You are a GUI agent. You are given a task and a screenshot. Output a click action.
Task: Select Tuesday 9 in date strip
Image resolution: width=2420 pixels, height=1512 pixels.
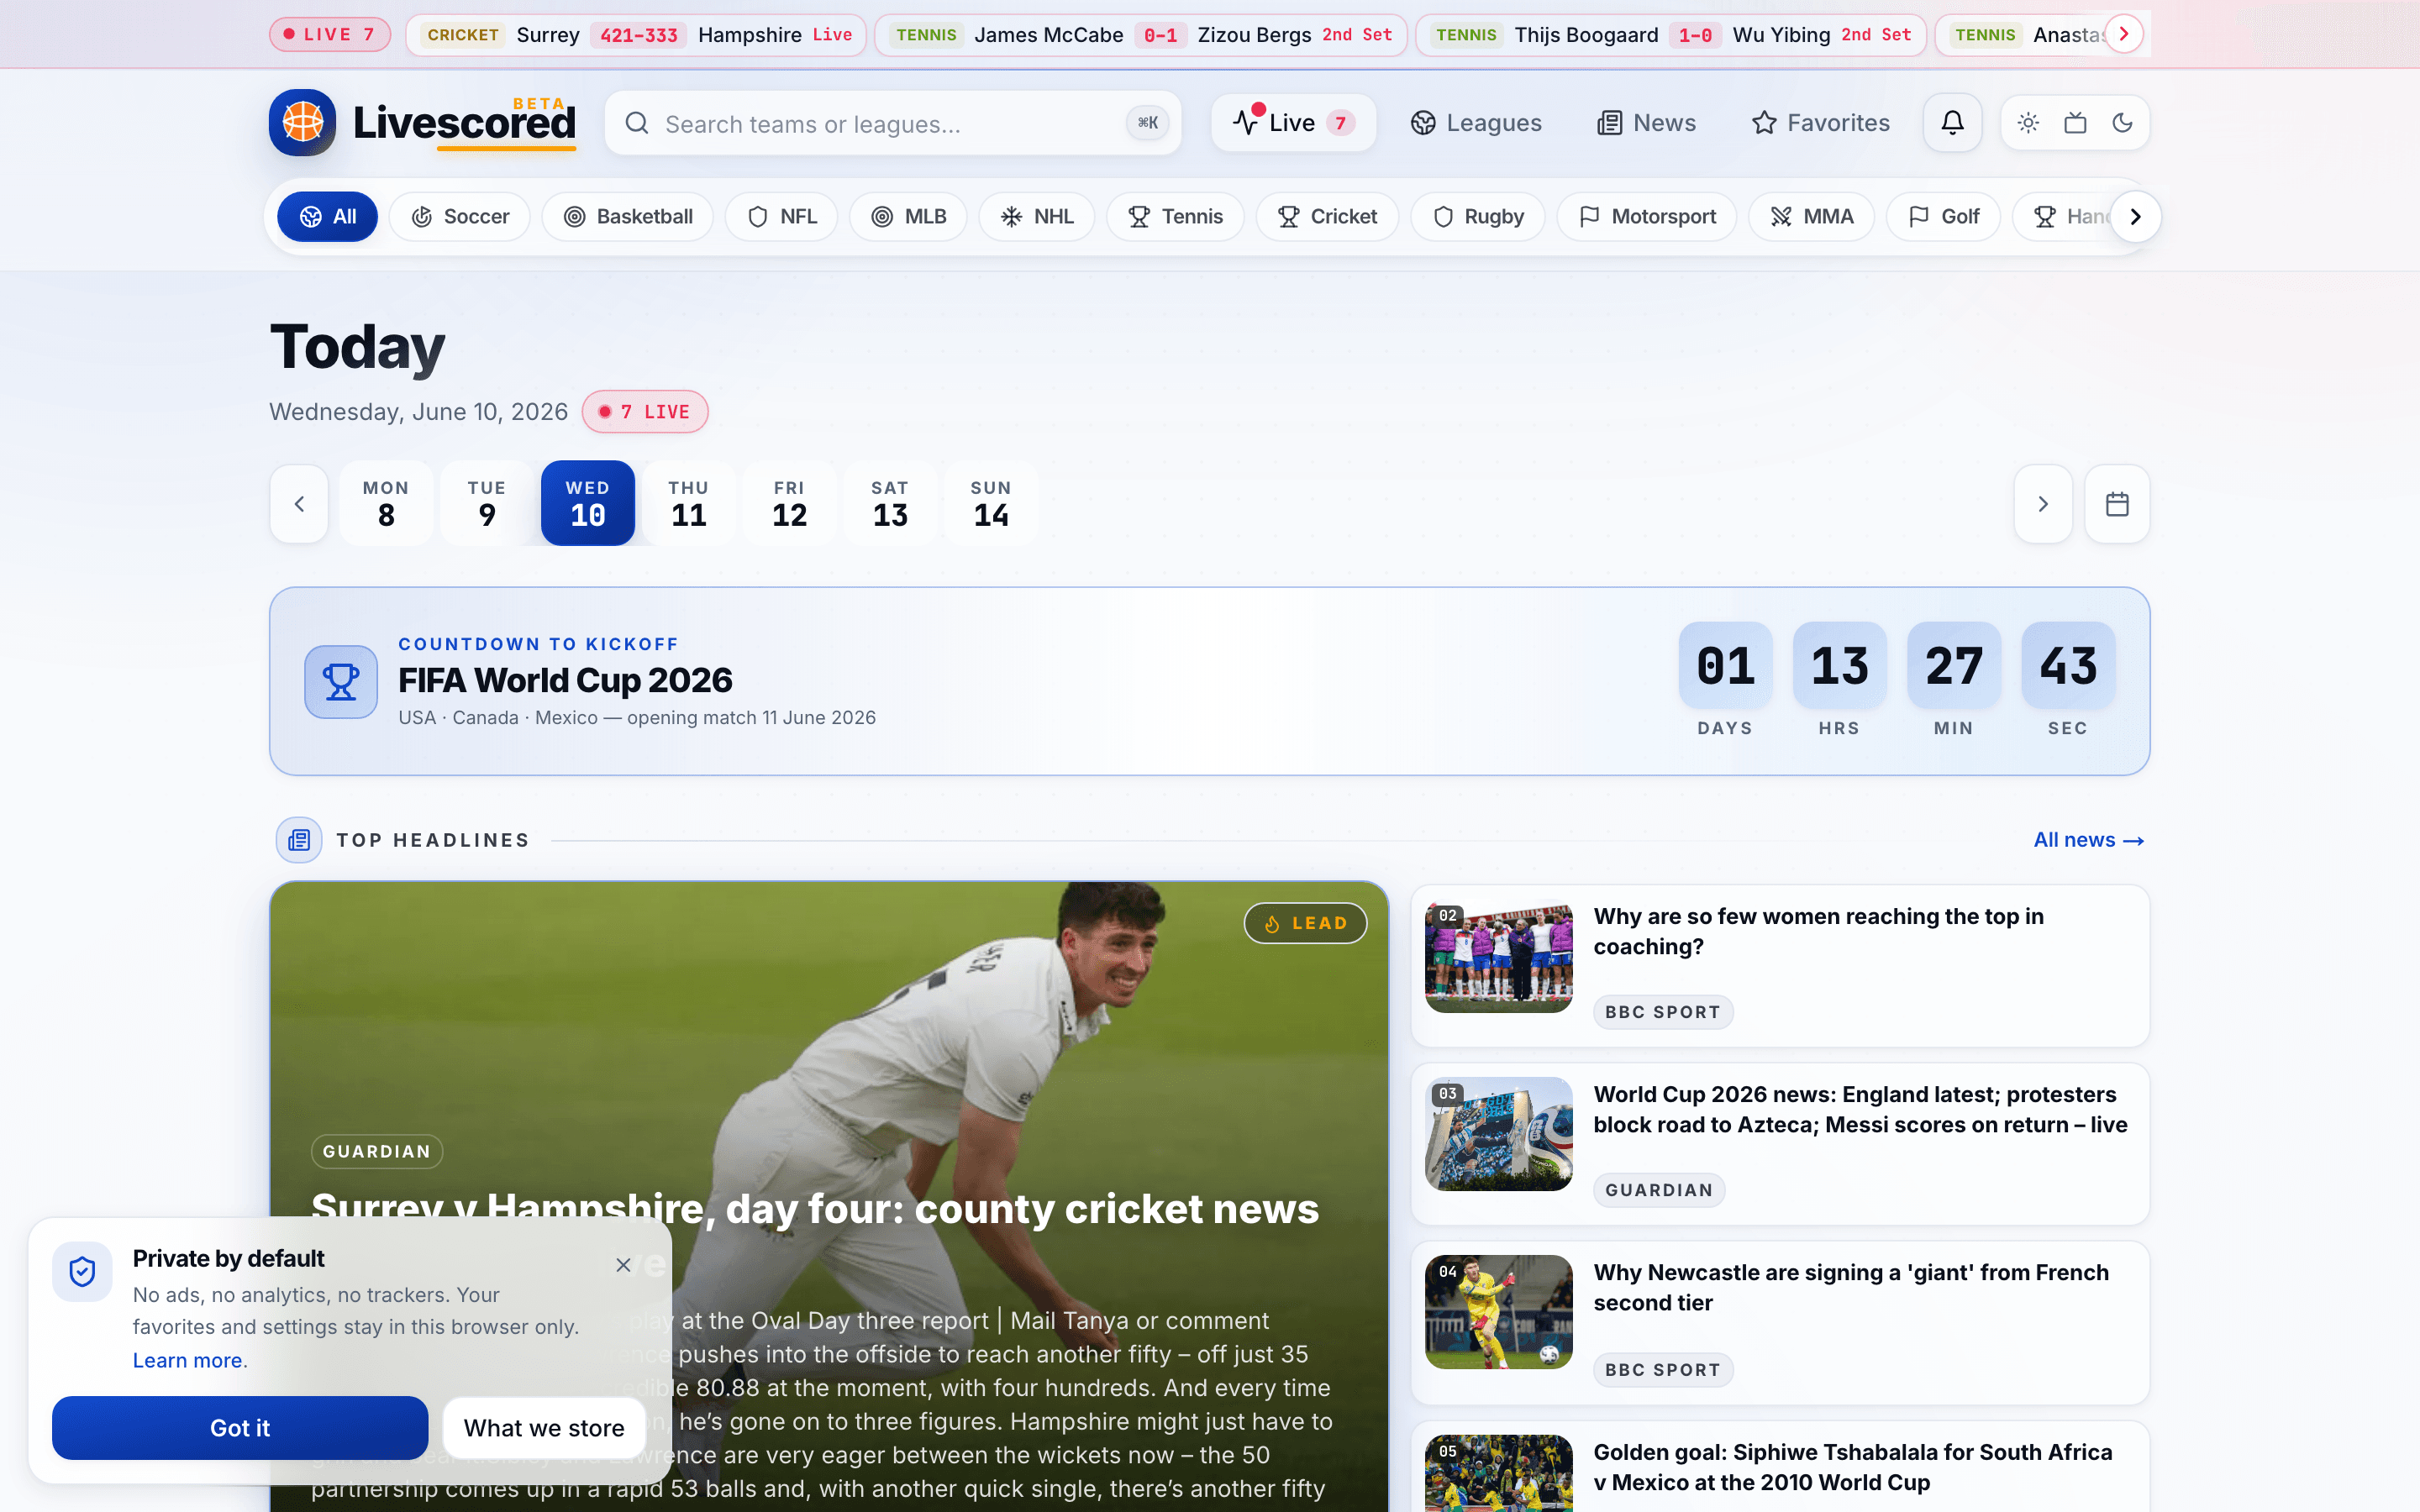[x=487, y=503]
